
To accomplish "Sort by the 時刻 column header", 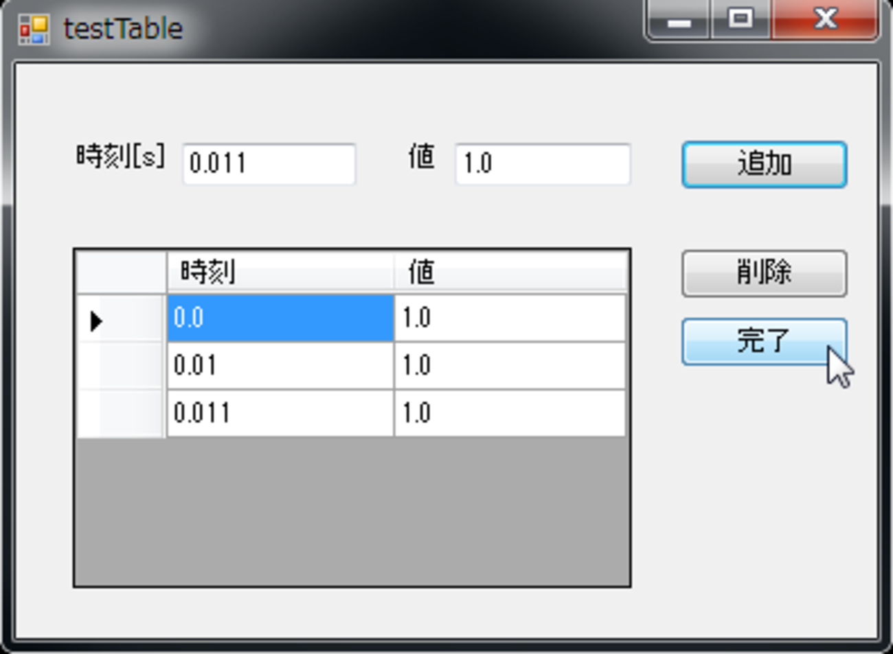I will (x=280, y=272).
